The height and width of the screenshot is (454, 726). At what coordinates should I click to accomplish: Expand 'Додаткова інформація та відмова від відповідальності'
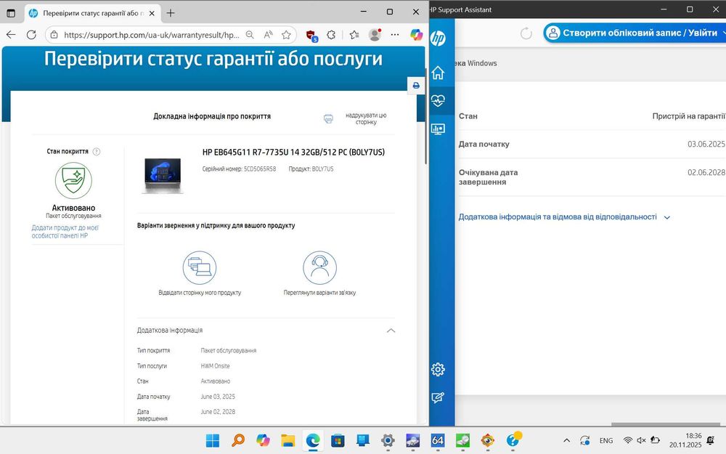[x=564, y=216]
